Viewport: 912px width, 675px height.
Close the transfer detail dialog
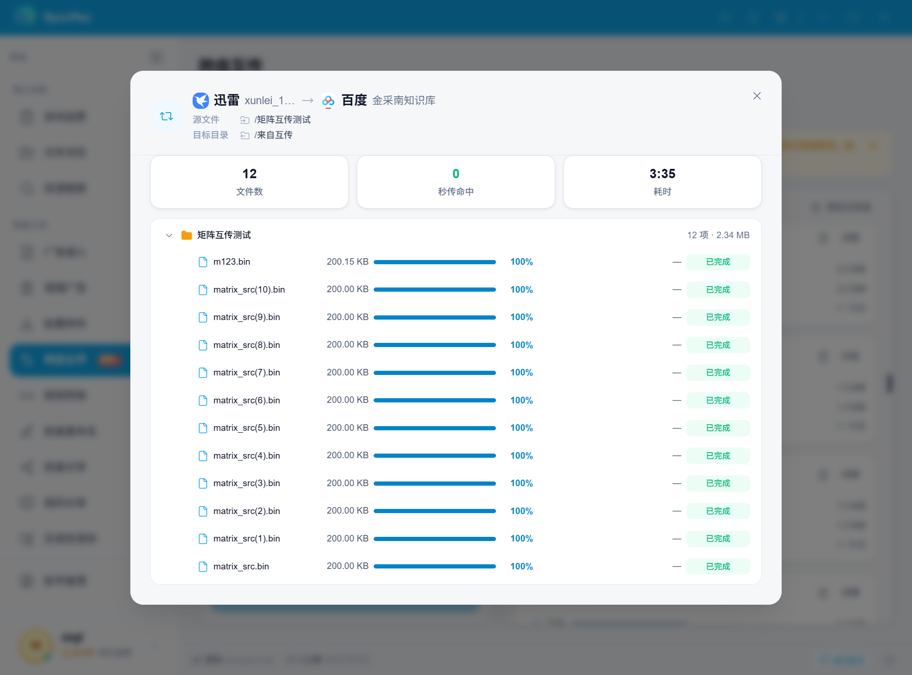point(757,96)
